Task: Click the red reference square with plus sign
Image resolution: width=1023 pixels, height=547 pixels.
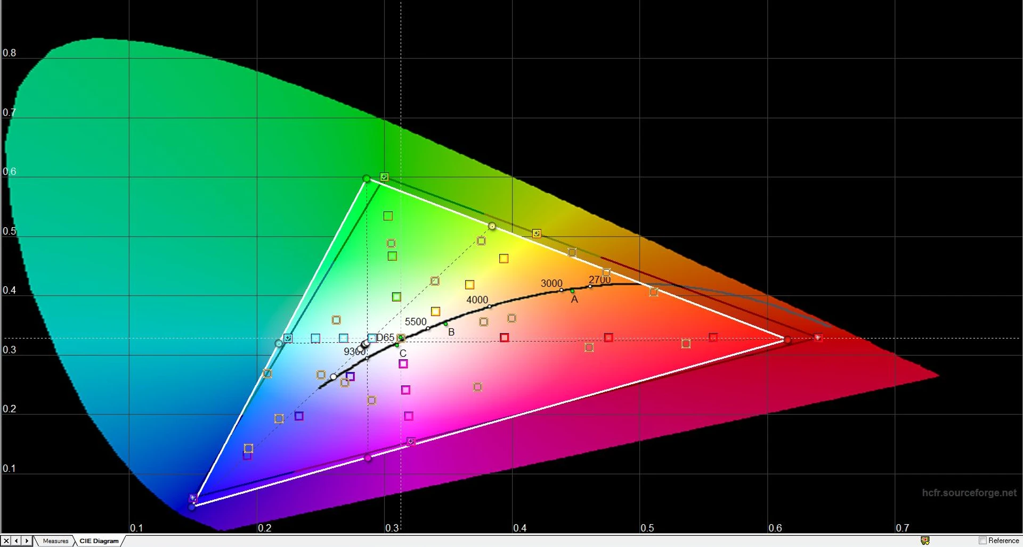Action: coord(817,337)
